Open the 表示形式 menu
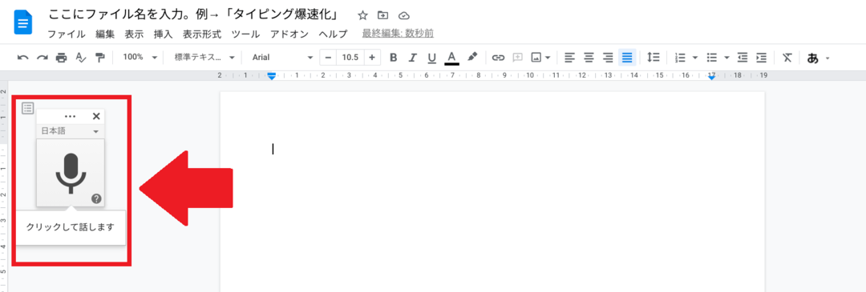The image size is (866, 292). pos(202,34)
